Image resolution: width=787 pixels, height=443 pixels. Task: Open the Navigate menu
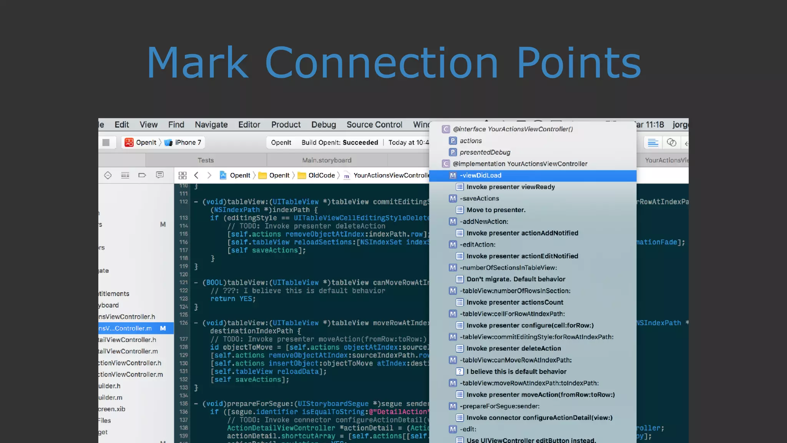coord(211,125)
